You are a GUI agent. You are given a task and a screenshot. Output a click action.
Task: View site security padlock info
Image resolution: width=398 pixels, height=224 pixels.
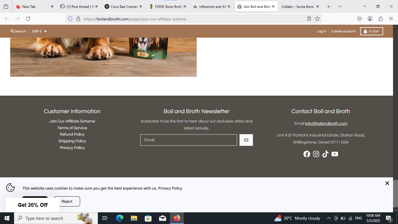click(78, 19)
